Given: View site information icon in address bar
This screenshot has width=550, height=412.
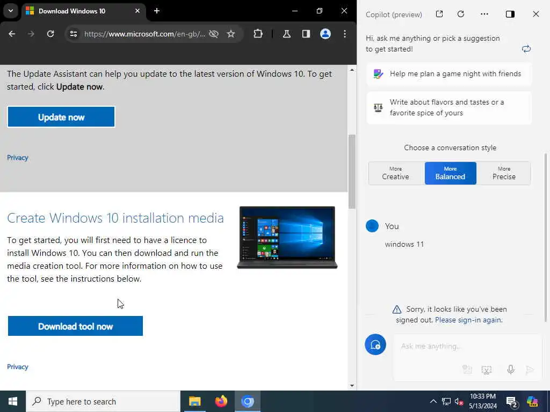Looking at the screenshot, I should click(73, 34).
